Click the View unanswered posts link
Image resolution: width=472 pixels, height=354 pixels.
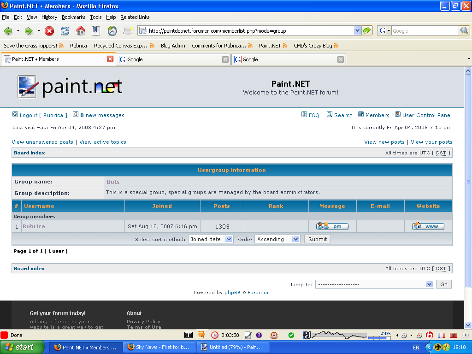(x=42, y=142)
